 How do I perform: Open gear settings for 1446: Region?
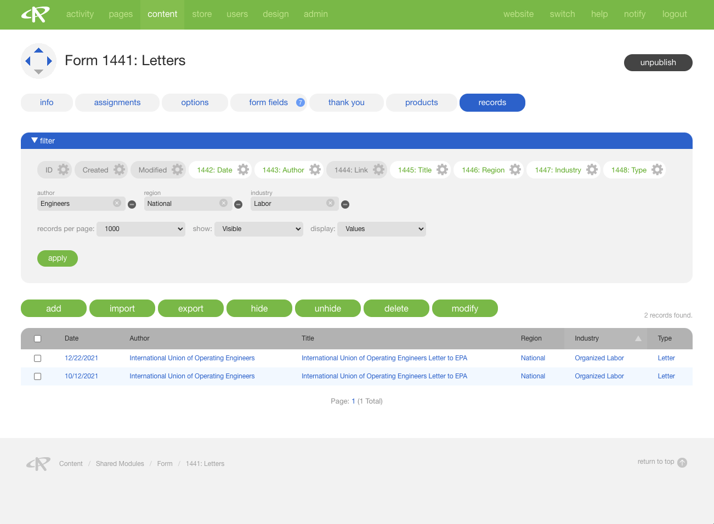[x=515, y=170]
